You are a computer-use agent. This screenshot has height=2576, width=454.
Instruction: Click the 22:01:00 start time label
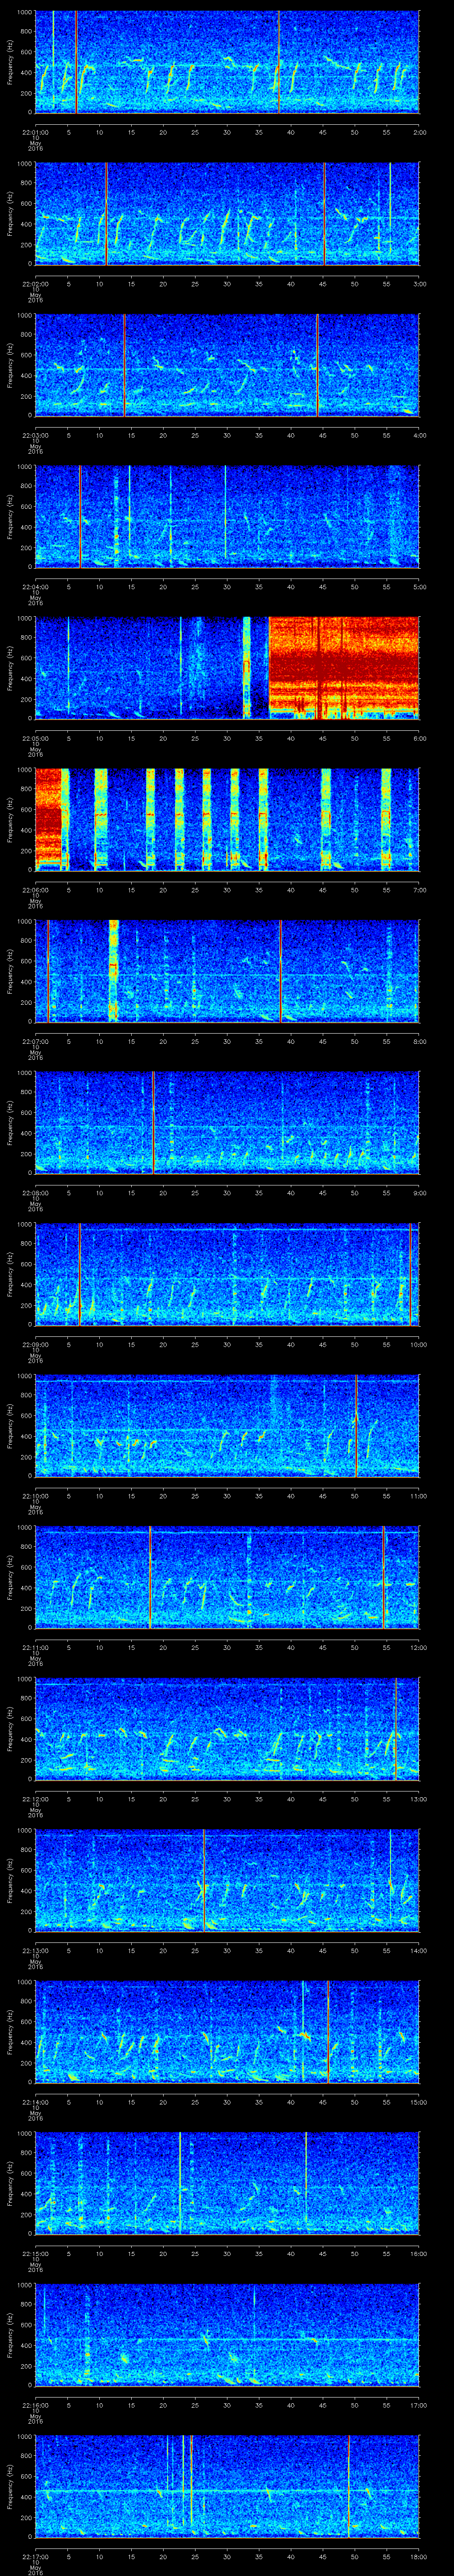coord(35,131)
